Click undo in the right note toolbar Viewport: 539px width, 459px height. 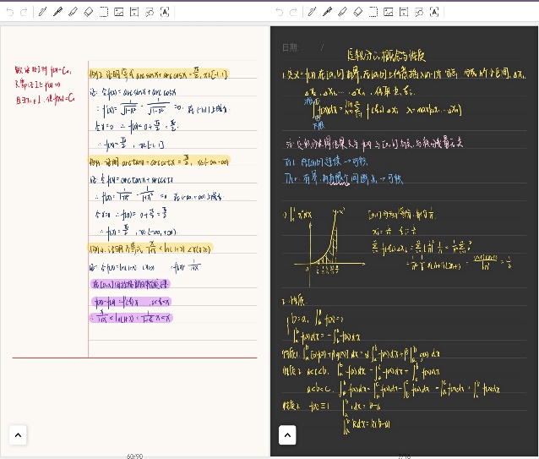pos(280,12)
